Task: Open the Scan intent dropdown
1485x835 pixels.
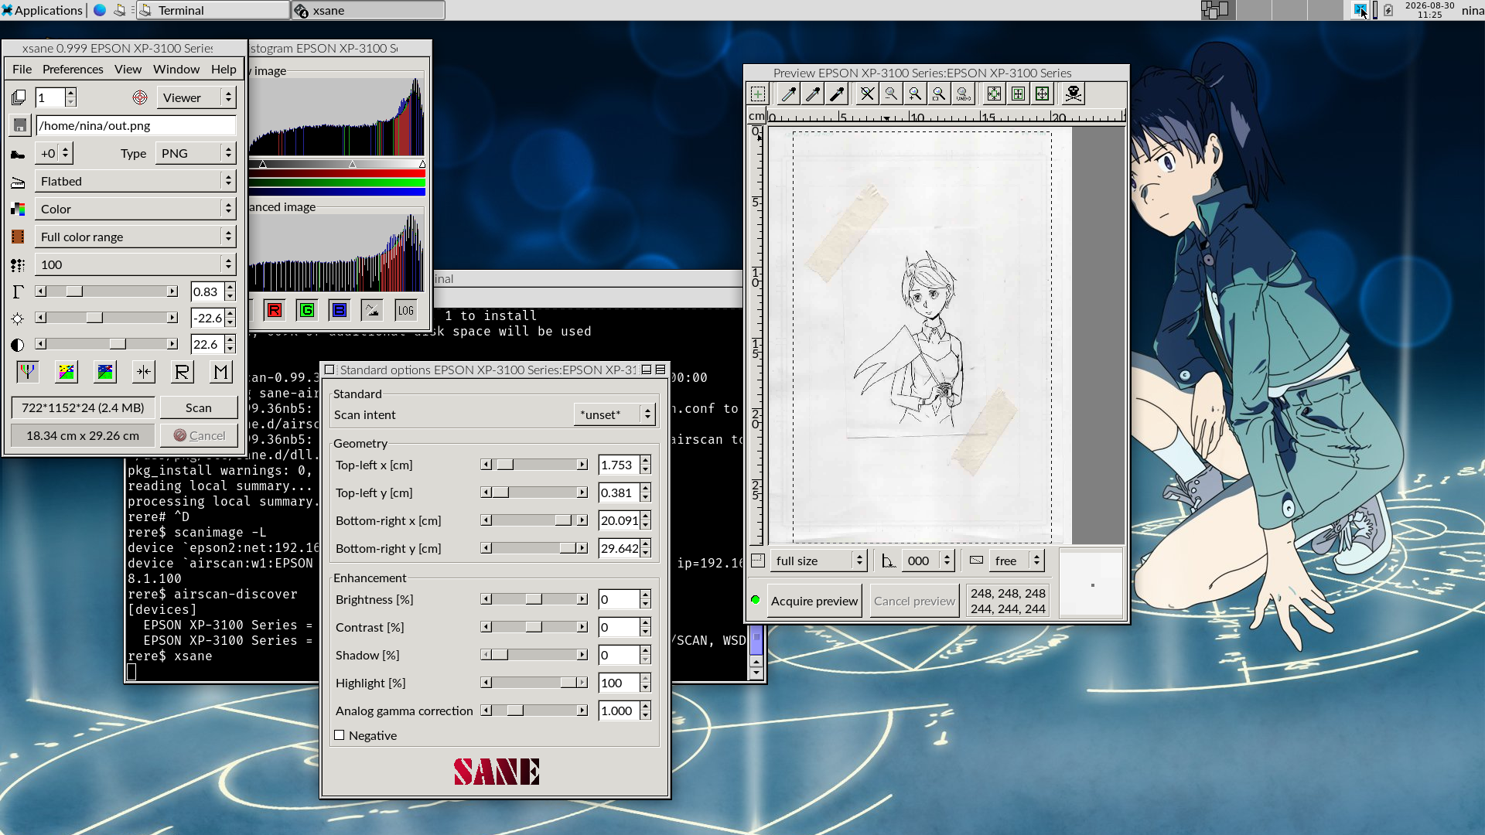Action: [615, 414]
